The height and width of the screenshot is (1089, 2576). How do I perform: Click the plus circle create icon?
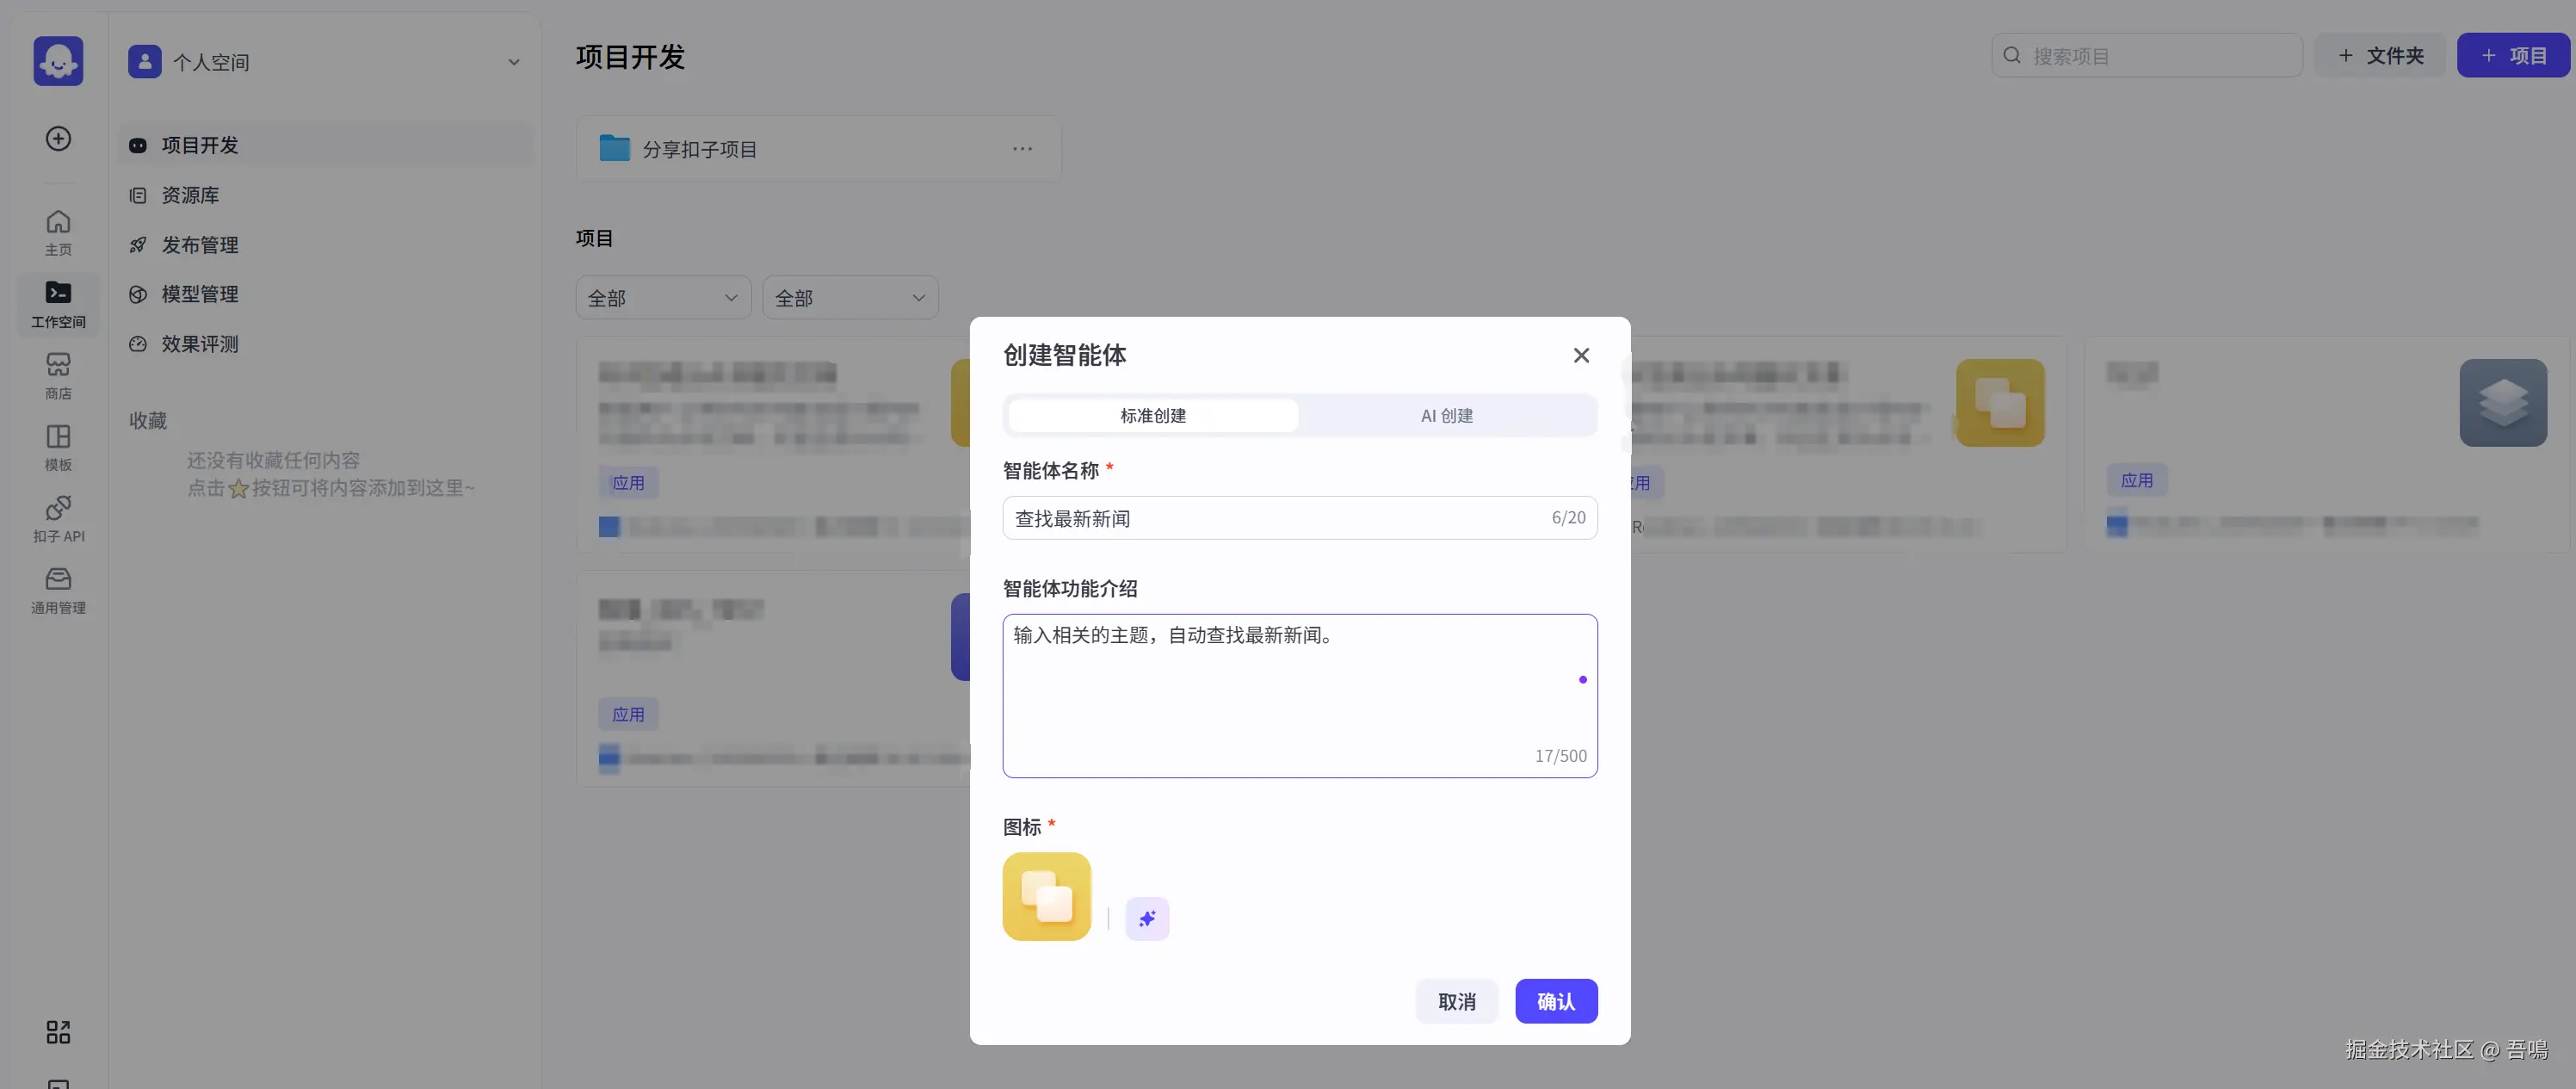[58, 138]
